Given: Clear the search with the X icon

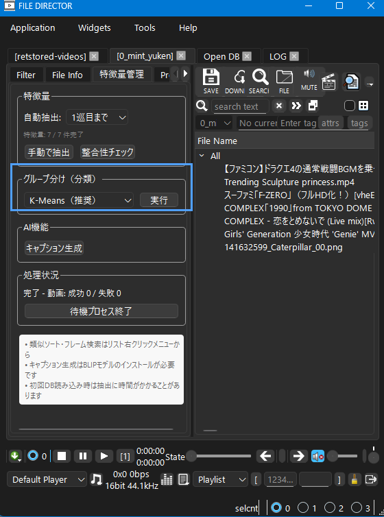Looking at the screenshot, I should click(x=279, y=106).
